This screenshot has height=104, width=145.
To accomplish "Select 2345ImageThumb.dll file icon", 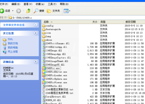I will point(44,61).
